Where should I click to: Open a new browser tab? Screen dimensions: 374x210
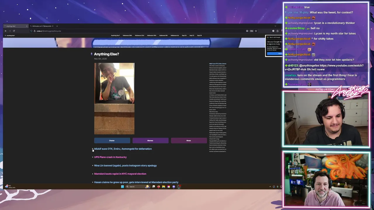click(57, 26)
